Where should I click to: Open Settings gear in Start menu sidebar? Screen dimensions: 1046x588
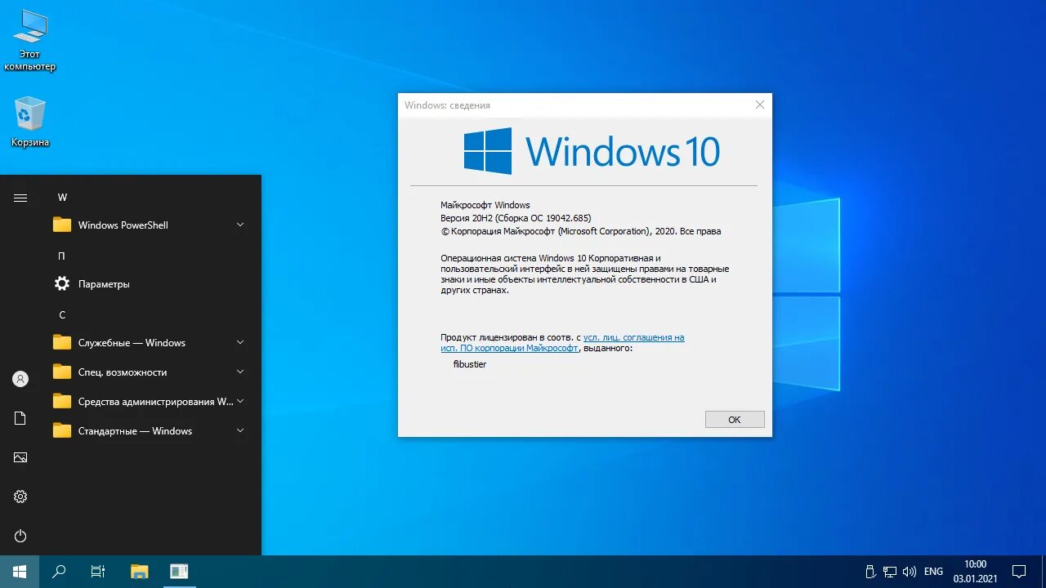click(x=20, y=497)
